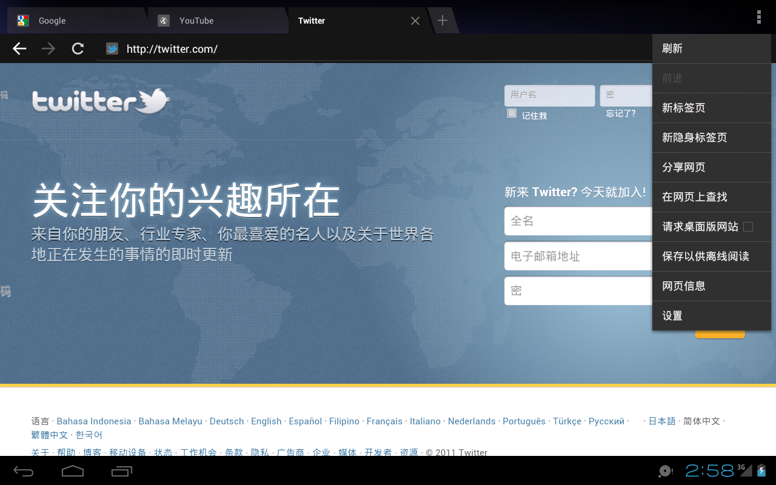
Task: Click the 全名 signup field
Action: pyautogui.click(x=578, y=221)
